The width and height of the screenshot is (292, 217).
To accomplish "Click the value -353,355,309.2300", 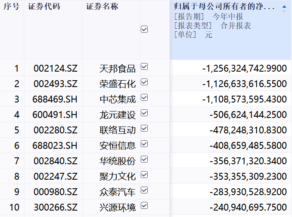I will pos(248,176).
